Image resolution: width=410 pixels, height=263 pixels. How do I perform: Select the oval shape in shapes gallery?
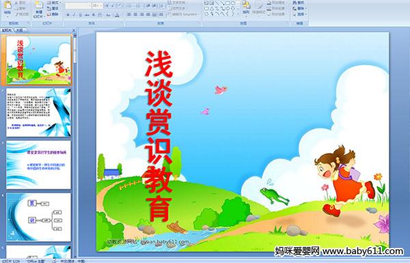[232, 3]
